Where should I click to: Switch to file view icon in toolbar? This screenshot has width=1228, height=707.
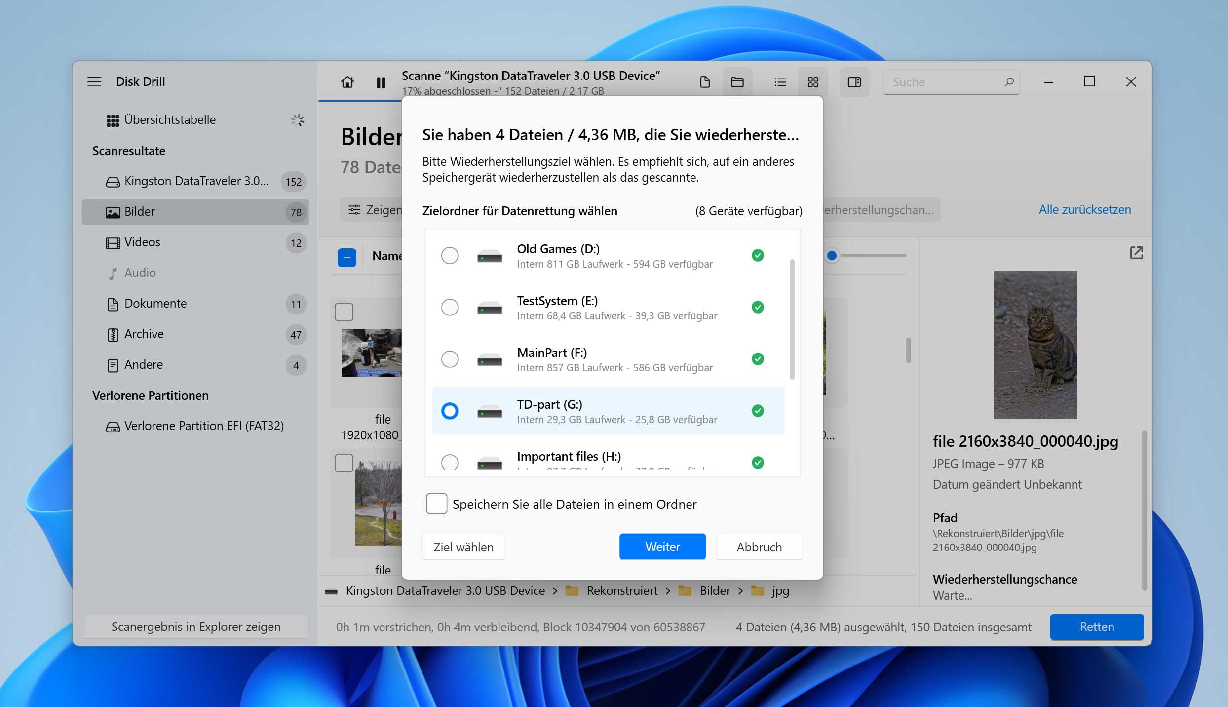coord(705,82)
